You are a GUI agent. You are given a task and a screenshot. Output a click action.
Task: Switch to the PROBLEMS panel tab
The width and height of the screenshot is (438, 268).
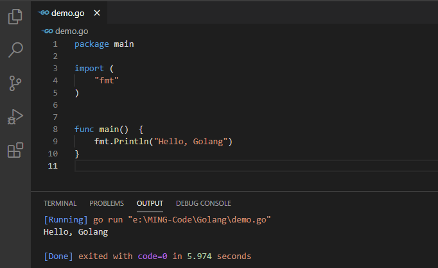(x=107, y=203)
